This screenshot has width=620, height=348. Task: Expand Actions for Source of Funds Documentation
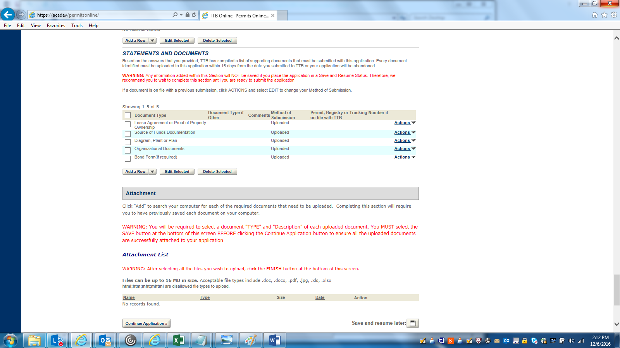click(405, 132)
